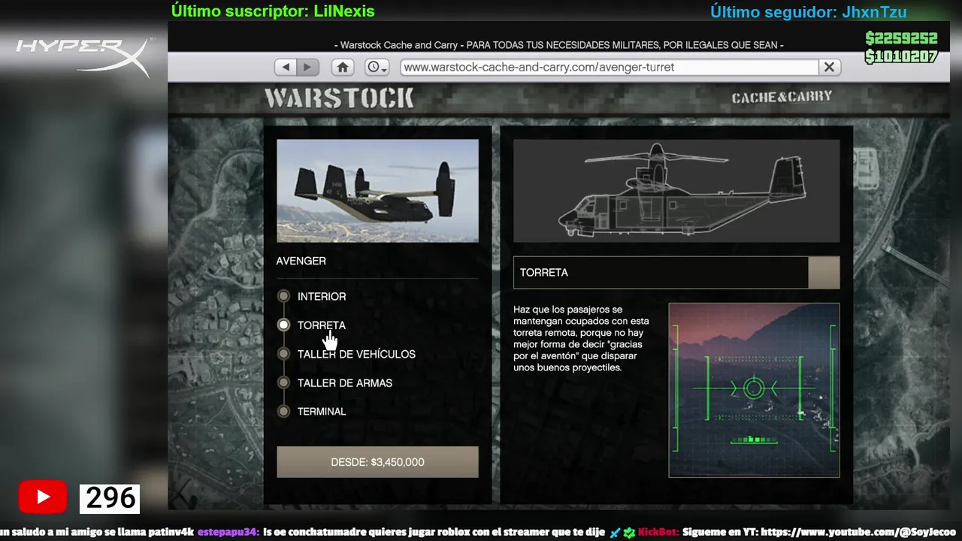Click the warstock-cache-and-carry.com address bar

click(x=609, y=67)
